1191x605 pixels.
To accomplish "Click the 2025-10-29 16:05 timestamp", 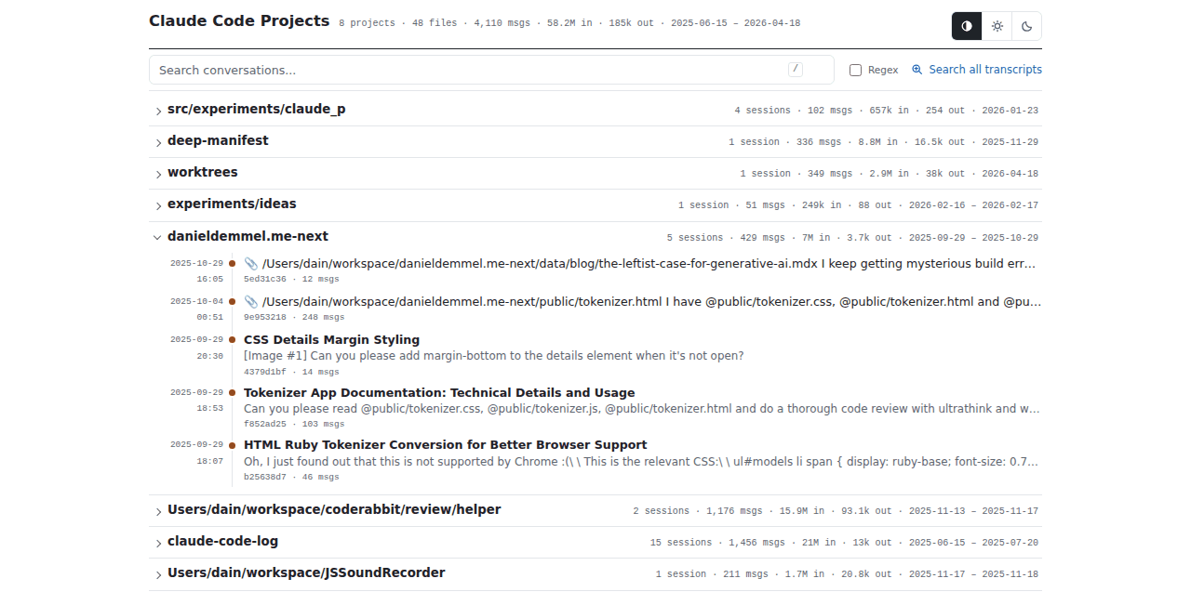I will click(196, 270).
